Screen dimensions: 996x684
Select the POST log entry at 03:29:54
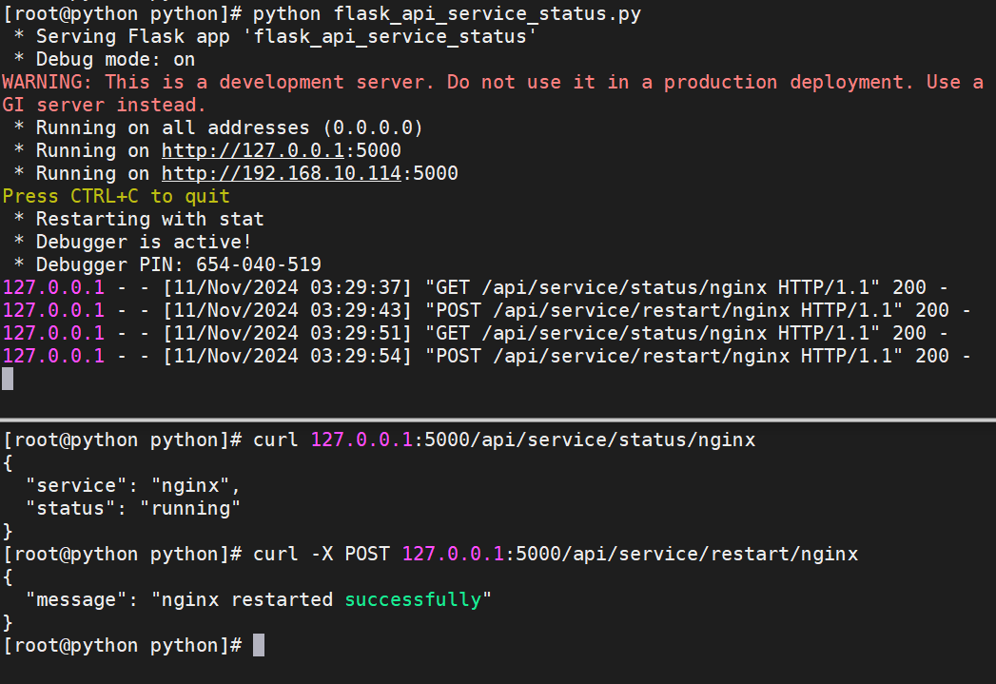click(x=485, y=356)
